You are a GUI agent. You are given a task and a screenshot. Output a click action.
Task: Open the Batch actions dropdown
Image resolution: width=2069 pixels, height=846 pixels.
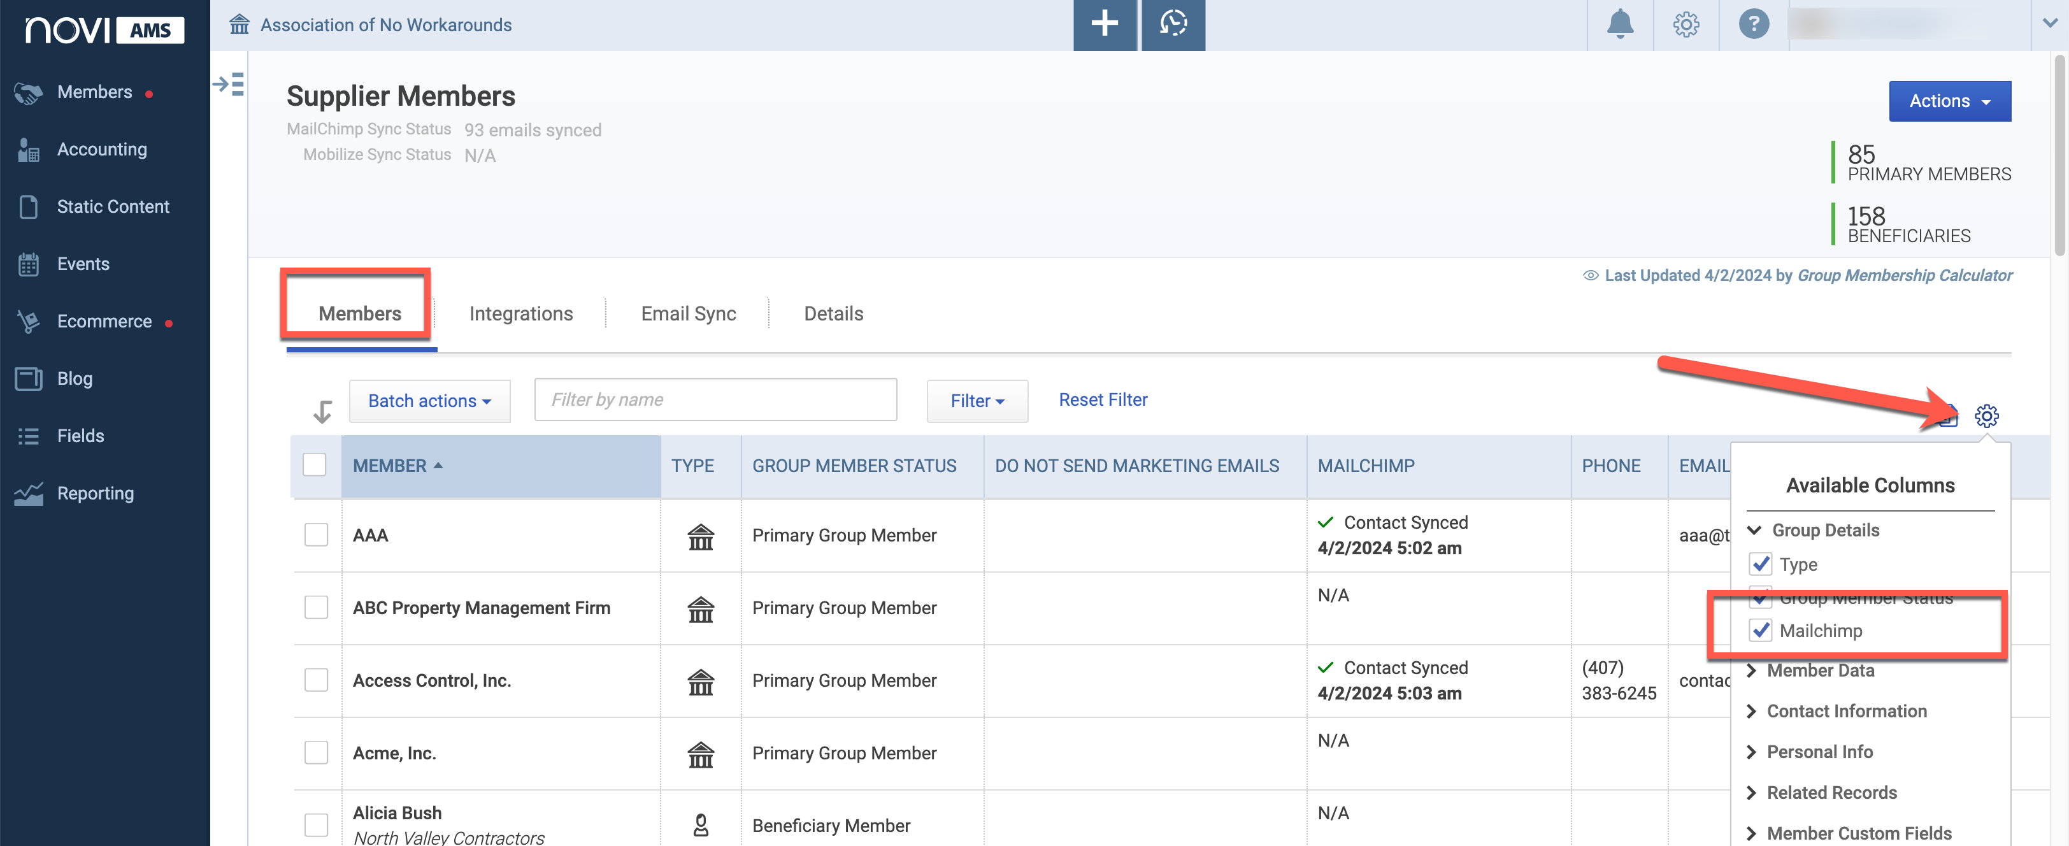tap(430, 400)
